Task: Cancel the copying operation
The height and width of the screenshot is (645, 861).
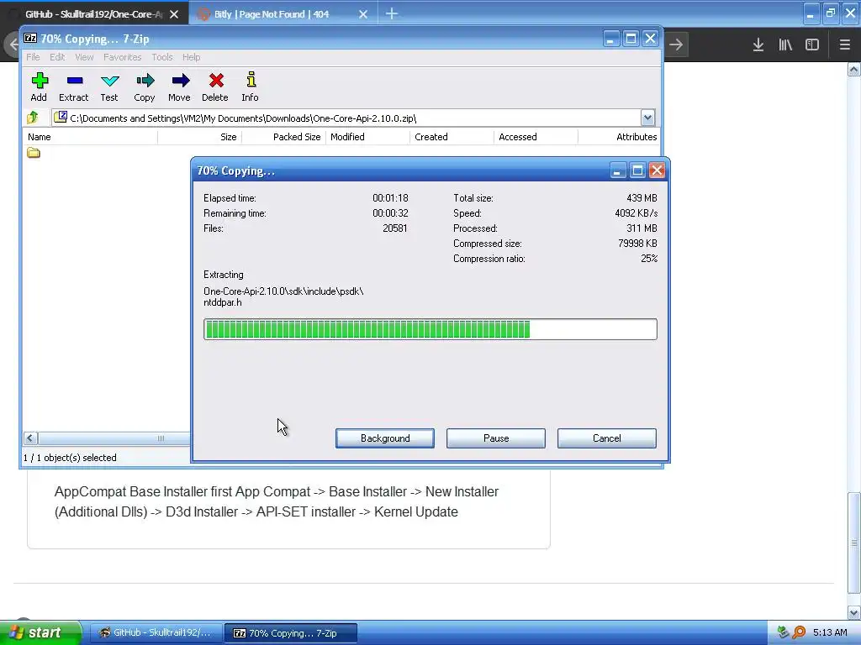Action: [x=607, y=438]
